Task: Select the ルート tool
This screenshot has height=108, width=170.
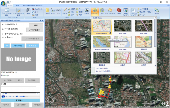Action: point(35,12)
